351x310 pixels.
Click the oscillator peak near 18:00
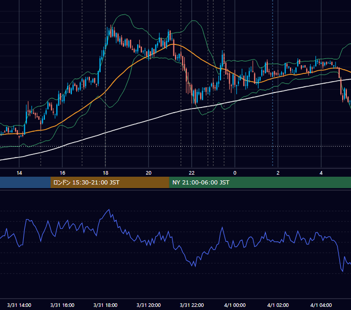[x=109, y=210]
